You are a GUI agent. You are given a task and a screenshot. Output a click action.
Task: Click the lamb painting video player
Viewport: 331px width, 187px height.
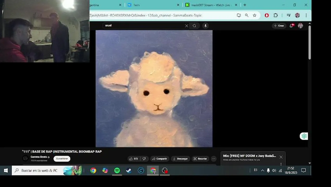tap(154, 89)
